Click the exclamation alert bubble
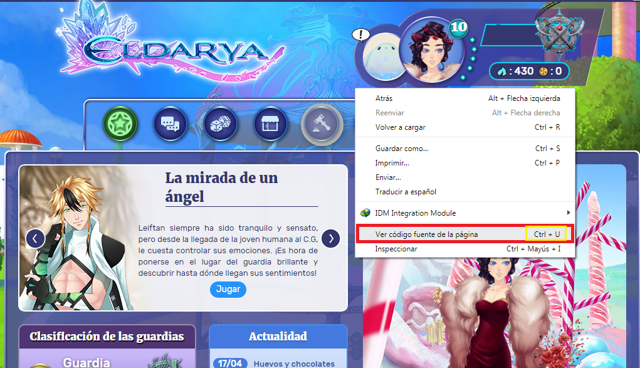Viewport: 640px width, 368px height. (361, 34)
